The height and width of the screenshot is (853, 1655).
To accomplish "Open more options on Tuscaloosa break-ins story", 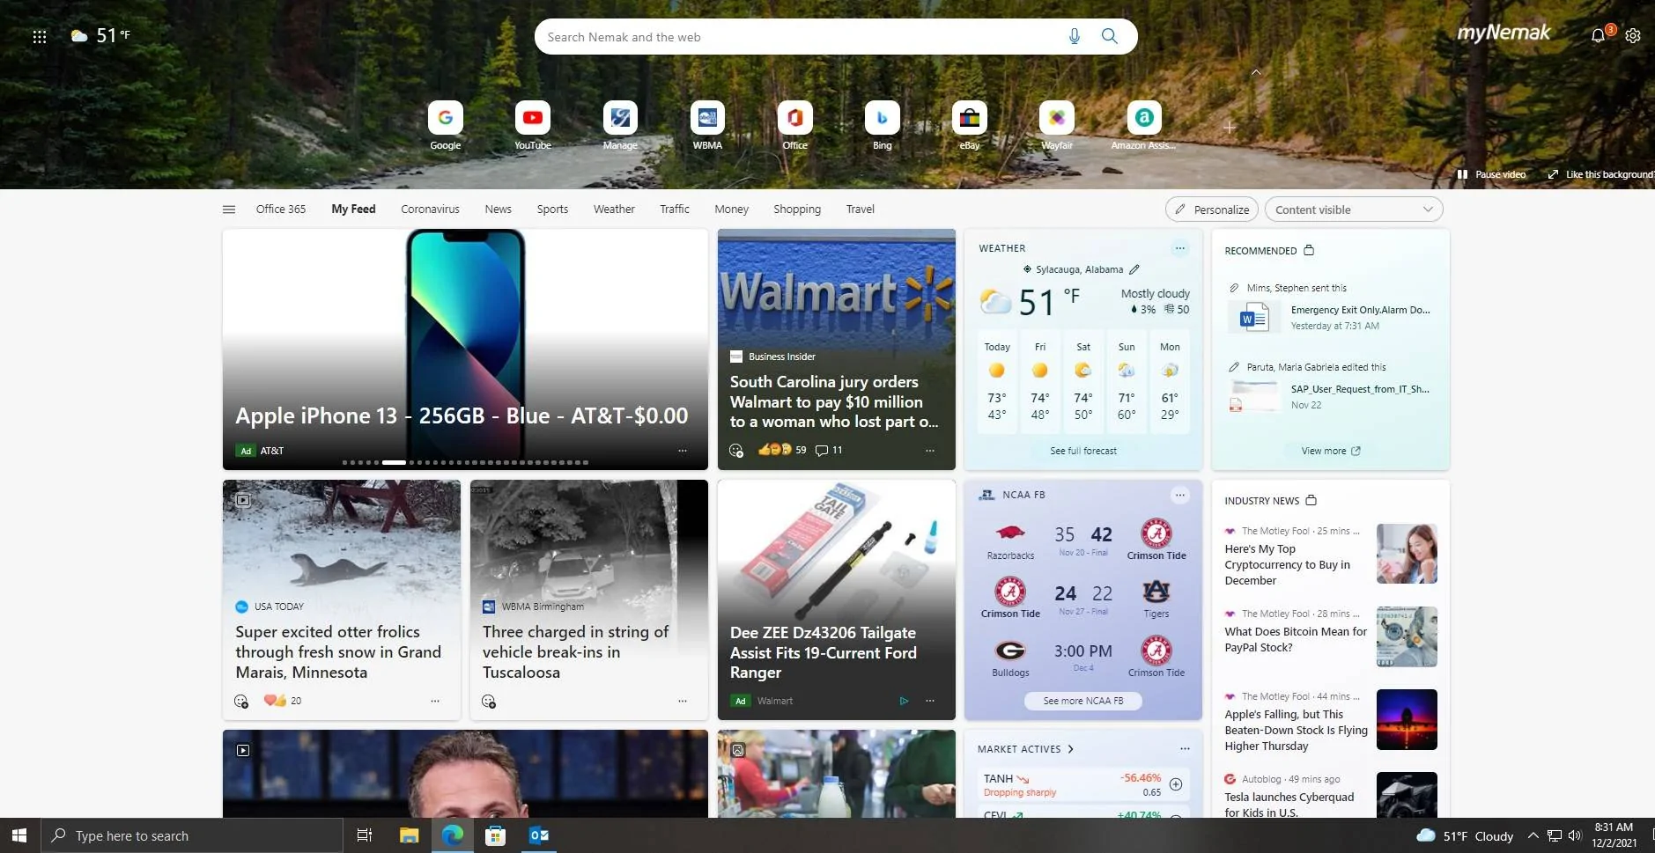I will click(683, 702).
